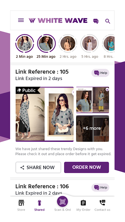Open the large Public design image
Image resolution: width=125 pixels, height=222 pixels.
(45, 114)
